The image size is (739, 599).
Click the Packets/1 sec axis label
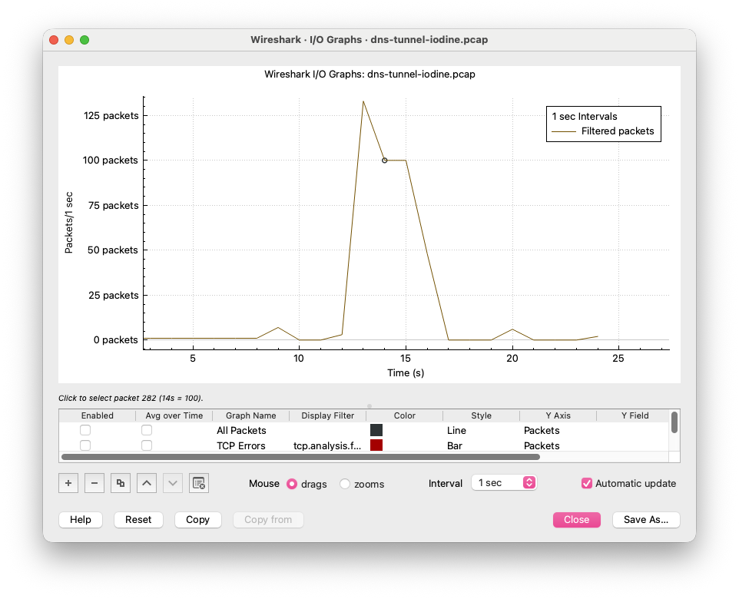click(69, 223)
